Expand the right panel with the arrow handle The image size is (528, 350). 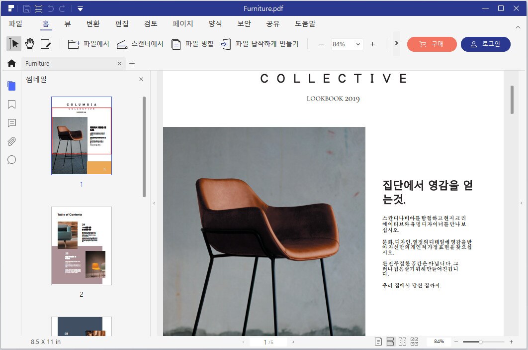(521, 203)
